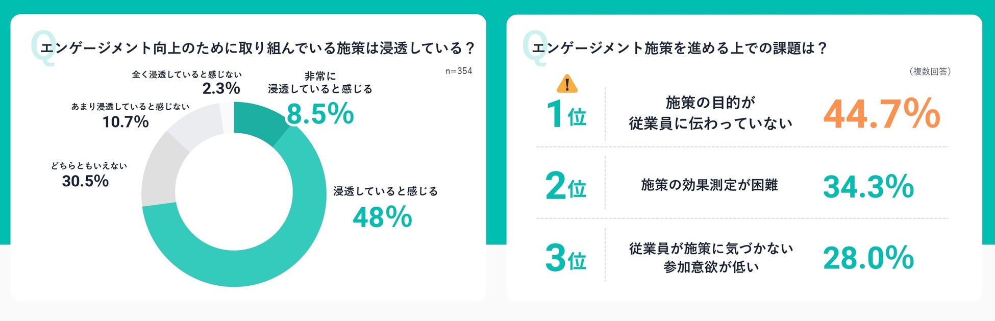Click the 48% percentage label
This screenshot has height=321, width=995.
click(382, 217)
